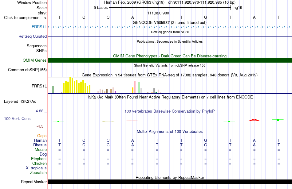Click the SNPs track label

click(x=41, y=51)
